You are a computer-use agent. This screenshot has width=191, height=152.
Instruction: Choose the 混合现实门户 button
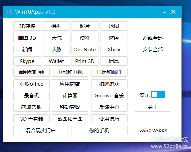click(x=41, y=130)
